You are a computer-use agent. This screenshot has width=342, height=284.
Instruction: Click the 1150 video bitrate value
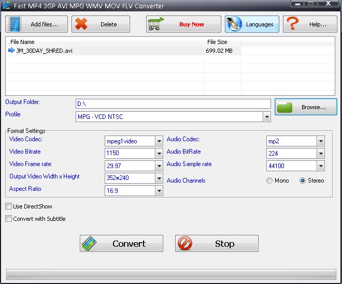(113, 153)
